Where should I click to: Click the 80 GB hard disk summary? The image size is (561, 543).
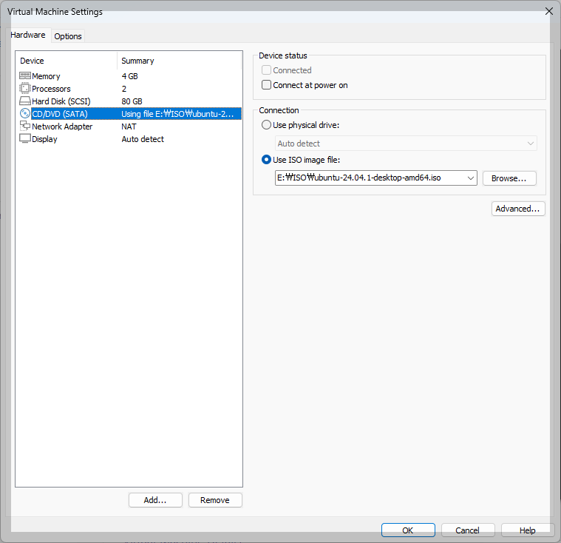(x=132, y=101)
